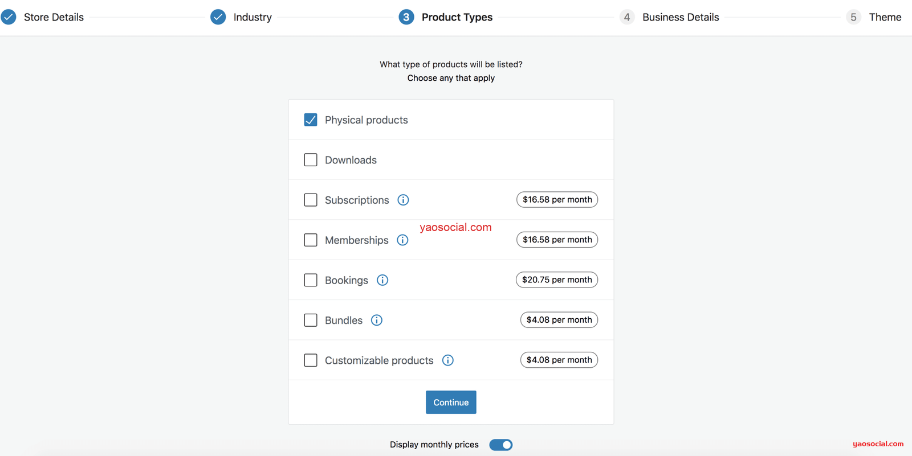Click the Subscriptions info icon
The width and height of the screenshot is (912, 456).
pos(403,200)
